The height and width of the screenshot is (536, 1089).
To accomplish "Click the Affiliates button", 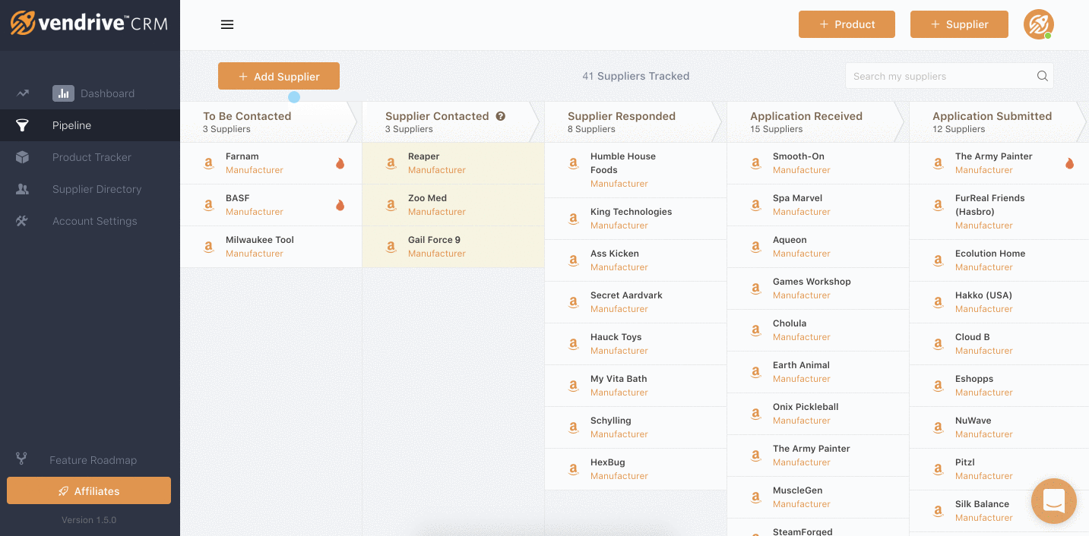I will 89,491.
